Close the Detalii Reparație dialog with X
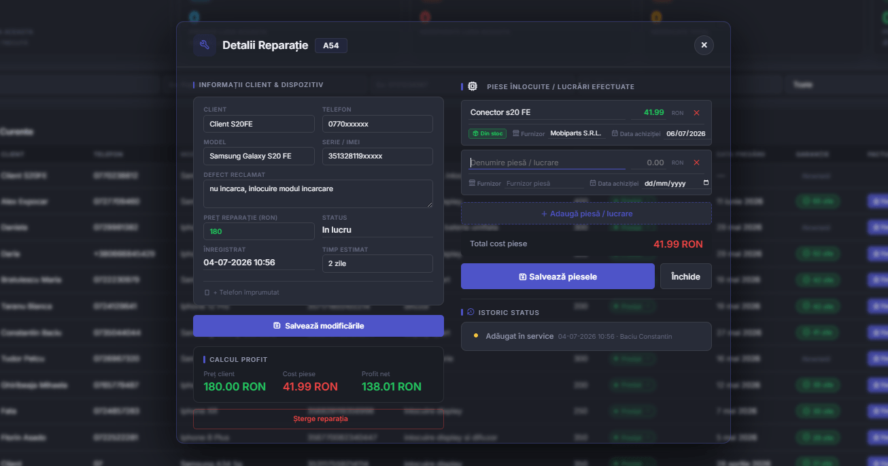This screenshot has height=466, width=888. (704, 45)
